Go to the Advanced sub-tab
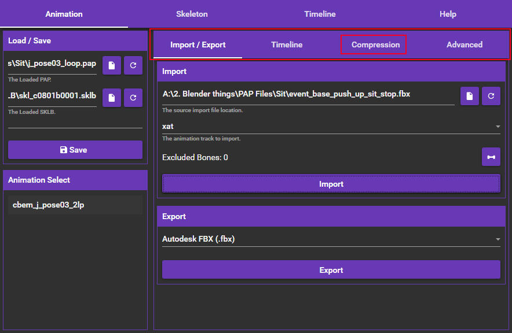The height and width of the screenshot is (333, 512). [464, 45]
